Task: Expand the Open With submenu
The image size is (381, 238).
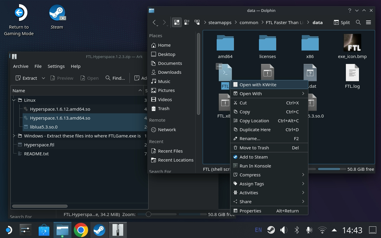Action: tap(269, 93)
